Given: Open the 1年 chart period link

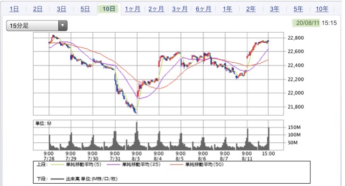Looking at the screenshot, I should [228, 9].
